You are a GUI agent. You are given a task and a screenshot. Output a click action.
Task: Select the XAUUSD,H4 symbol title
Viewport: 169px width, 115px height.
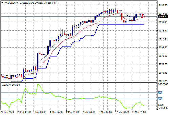pos(9,2)
